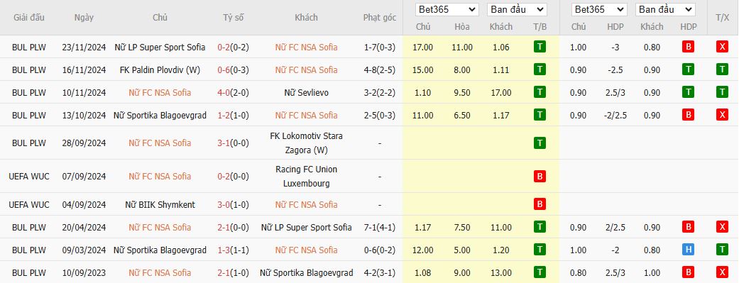Click red B result badge for the BIIK Shymkent match
739x283 pixels.
click(x=540, y=204)
